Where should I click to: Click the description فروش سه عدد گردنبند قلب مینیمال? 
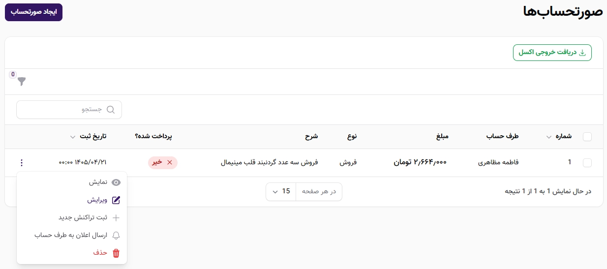(270, 162)
